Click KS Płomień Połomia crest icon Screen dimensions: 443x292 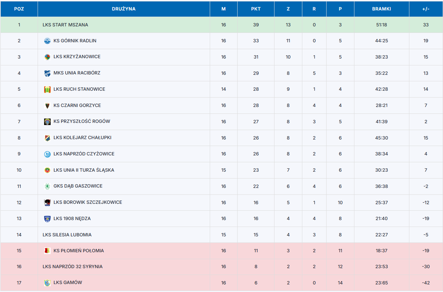[47, 251]
